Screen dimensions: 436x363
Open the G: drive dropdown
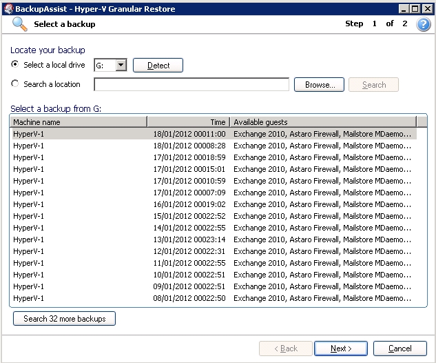(121, 65)
